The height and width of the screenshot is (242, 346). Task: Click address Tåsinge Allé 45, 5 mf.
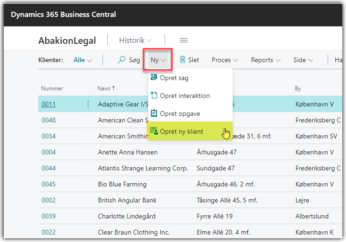point(227,200)
